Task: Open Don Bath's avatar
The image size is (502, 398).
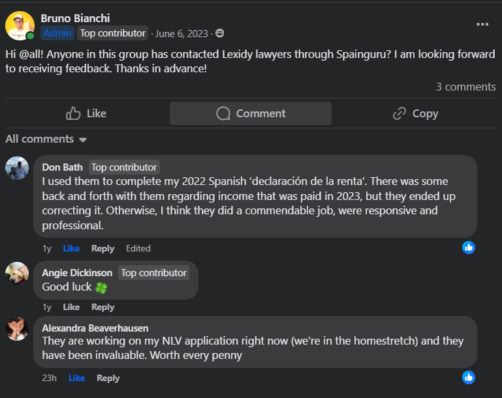Action: [17, 168]
